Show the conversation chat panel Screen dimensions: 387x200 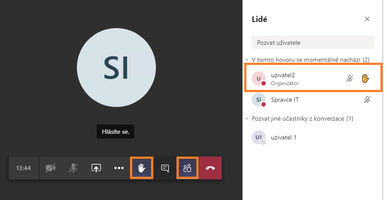[165, 168]
